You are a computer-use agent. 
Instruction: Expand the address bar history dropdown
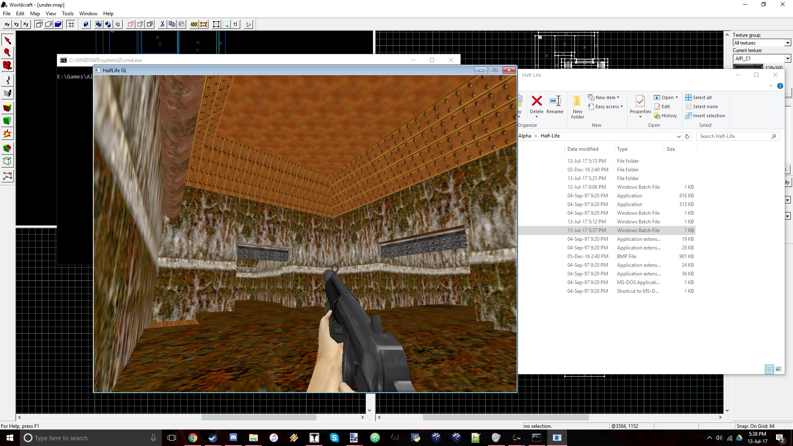coord(678,136)
